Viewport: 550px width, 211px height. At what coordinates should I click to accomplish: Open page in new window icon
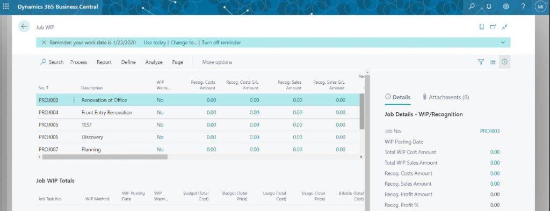point(493,27)
